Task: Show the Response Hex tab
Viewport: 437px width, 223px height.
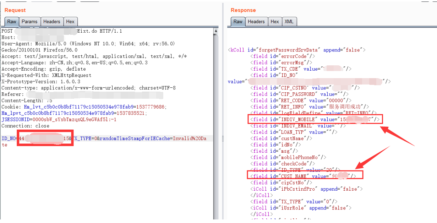Action: click(x=275, y=22)
